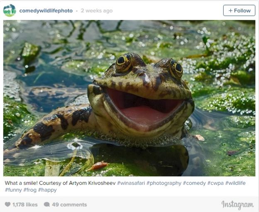
Task: Open the 49 comments link
Action: click(69, 205)
